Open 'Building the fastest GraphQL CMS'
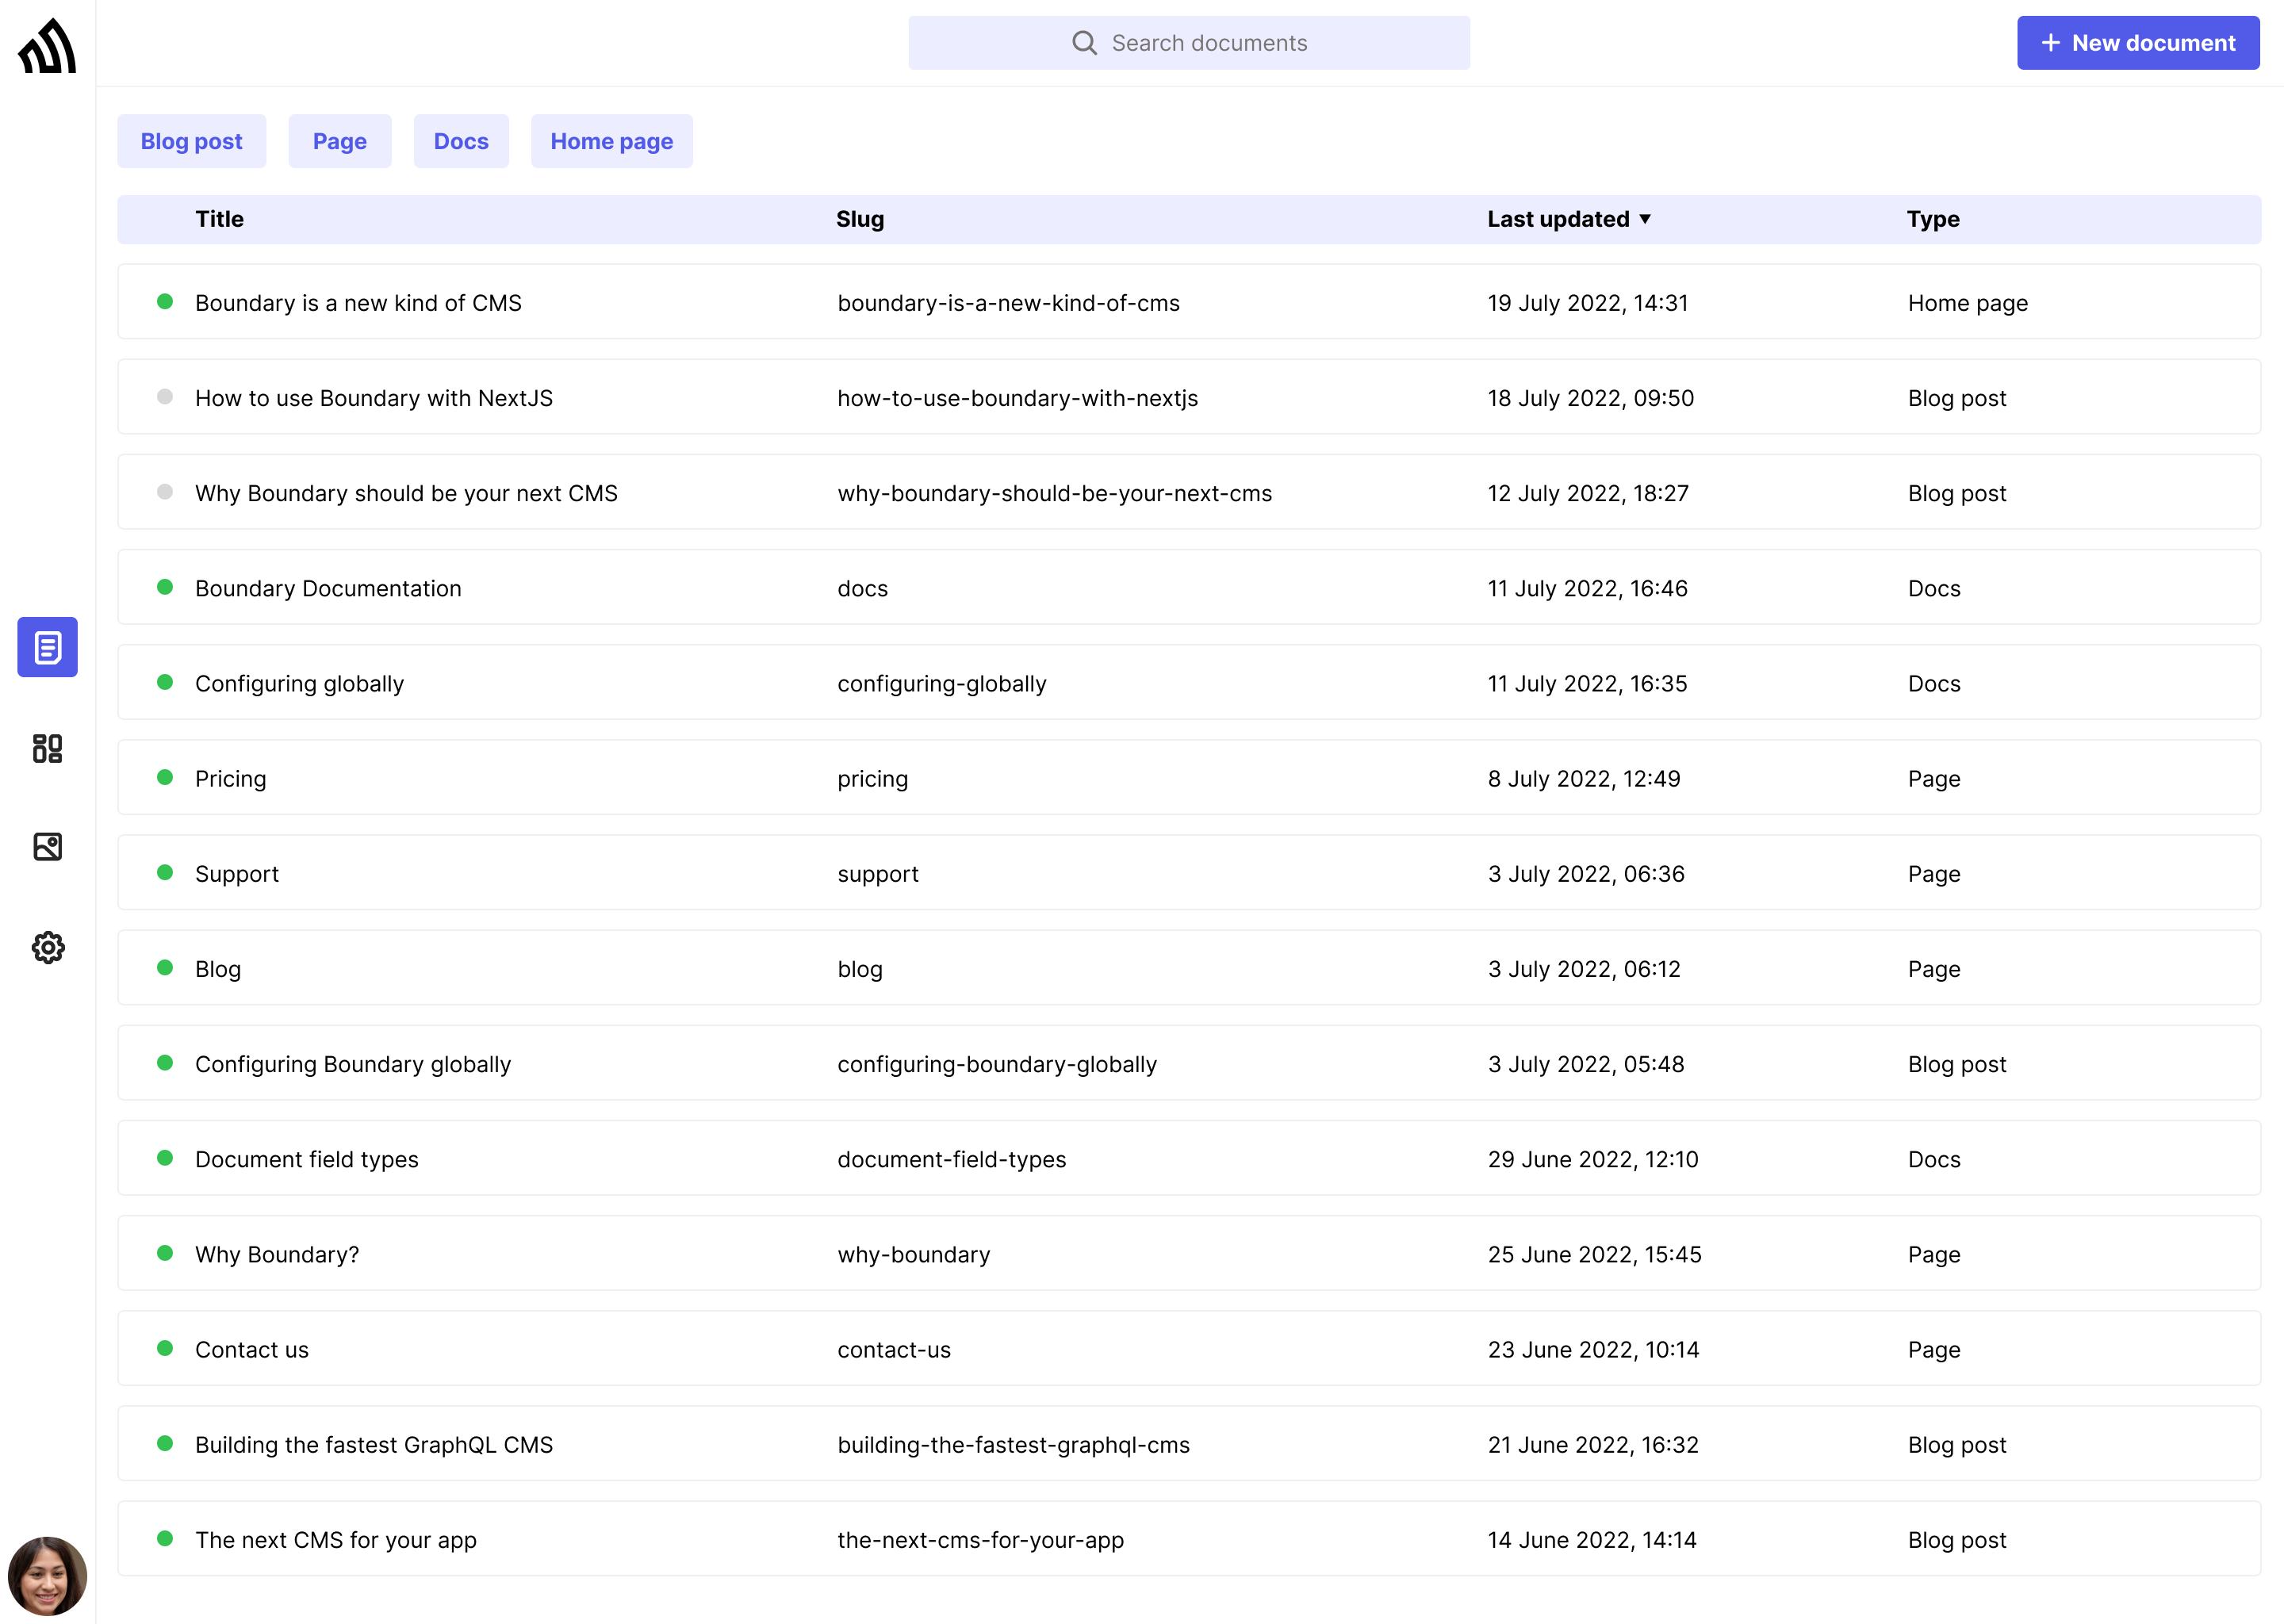 tap(374, 1445)
